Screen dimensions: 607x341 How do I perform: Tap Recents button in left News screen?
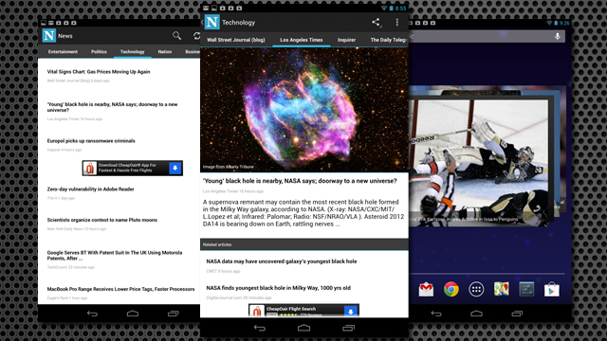click(173, 314)
